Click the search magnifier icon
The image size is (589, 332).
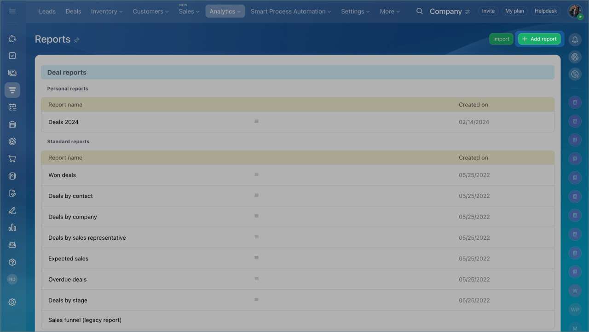click(419, 11)
